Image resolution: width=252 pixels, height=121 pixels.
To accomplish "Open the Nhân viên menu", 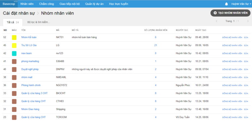I will pyautogui.click(x=27, y=4).
